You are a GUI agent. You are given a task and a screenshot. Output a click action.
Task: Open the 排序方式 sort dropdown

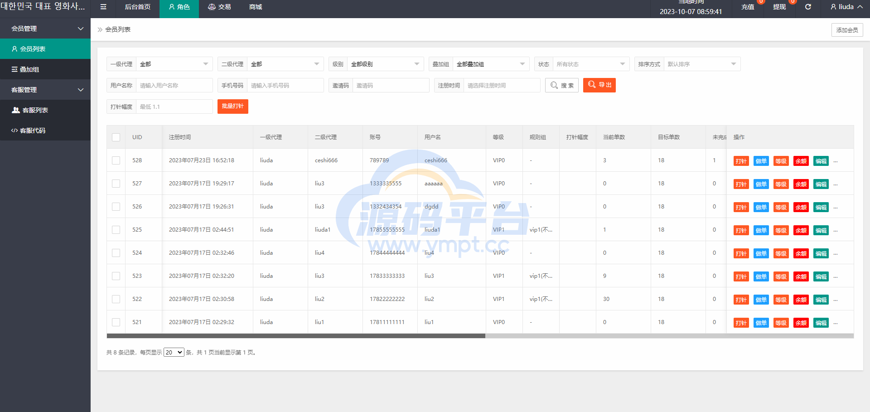pos(702,64)
